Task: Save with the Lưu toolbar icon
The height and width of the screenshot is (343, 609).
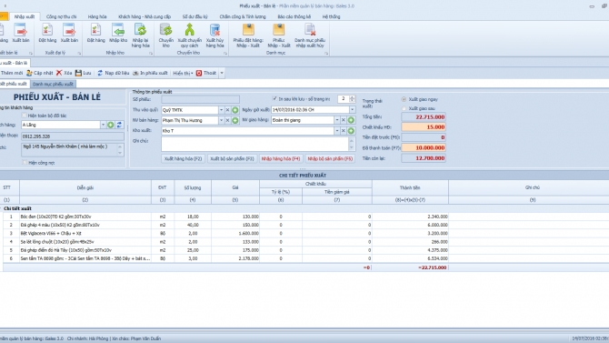Action: point(83,73)
